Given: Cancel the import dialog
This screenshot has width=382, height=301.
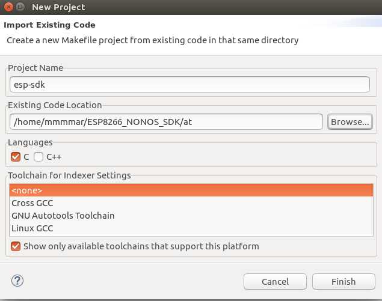Looking at the screenshot, I should point(275,282).
